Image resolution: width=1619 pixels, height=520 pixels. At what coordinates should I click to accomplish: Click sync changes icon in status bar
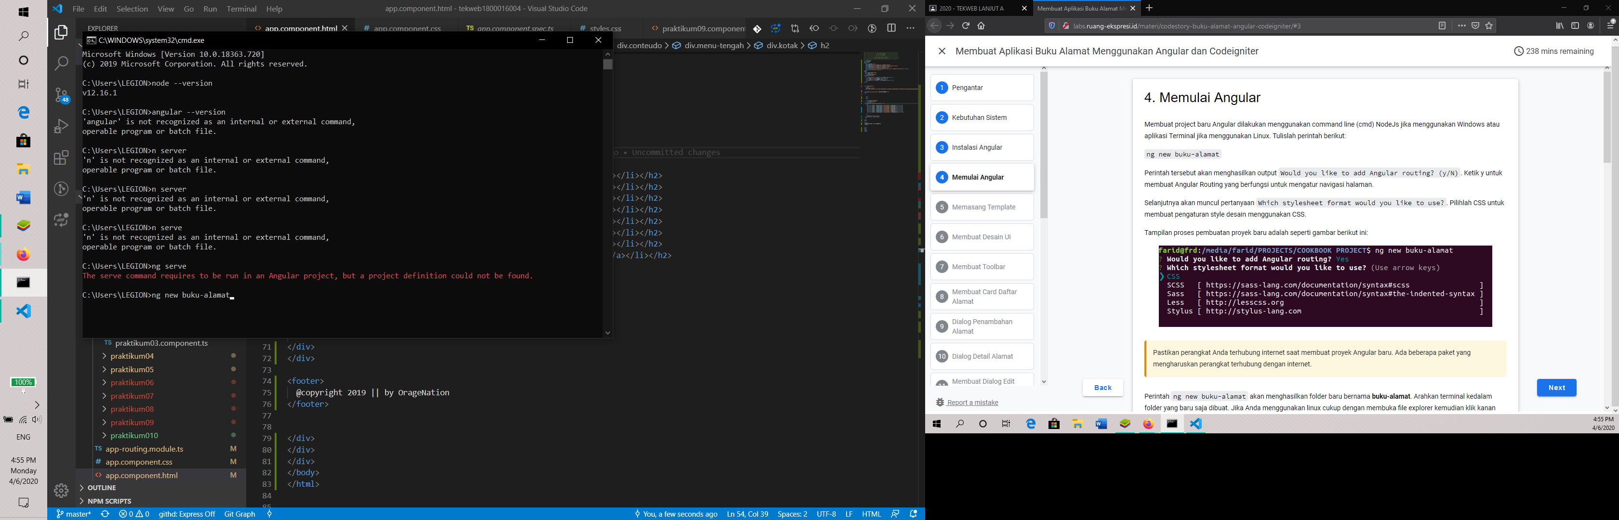point(105,514)
